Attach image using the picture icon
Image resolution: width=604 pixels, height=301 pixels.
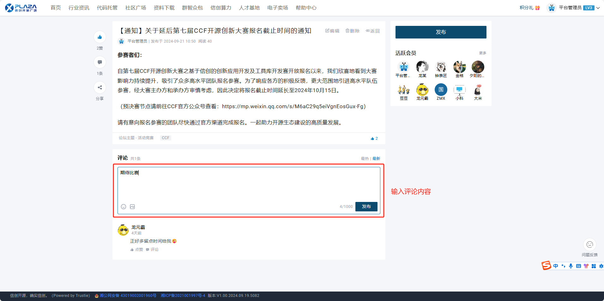click(x=132, y=207)
